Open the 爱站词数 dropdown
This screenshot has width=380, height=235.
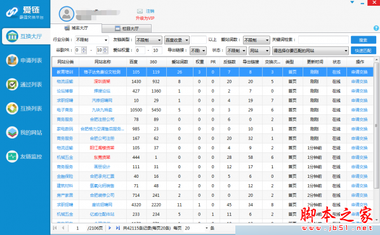[256, 40]
